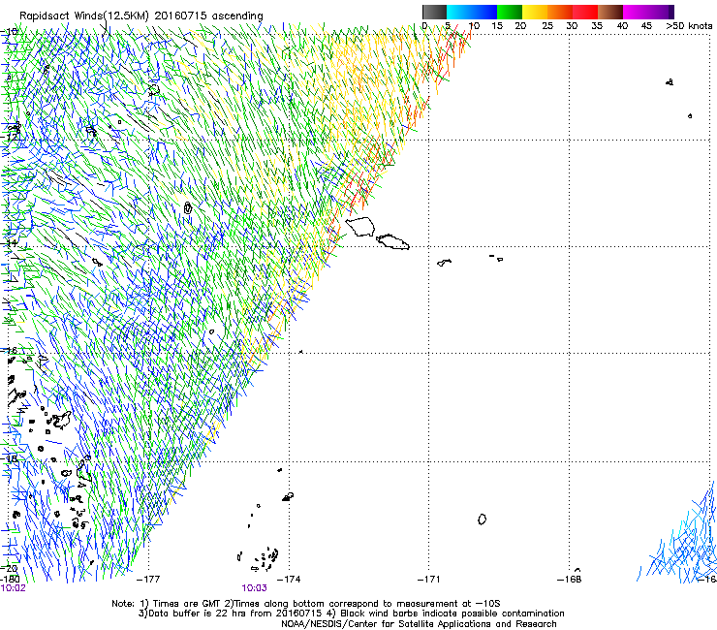Click the "-180" longitude axis label
This screenshot has height=630, width=717.
click(10, 580)
